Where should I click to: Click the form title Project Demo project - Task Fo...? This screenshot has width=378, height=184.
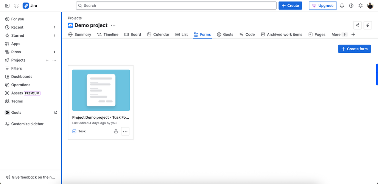click(x=101, y=118)
